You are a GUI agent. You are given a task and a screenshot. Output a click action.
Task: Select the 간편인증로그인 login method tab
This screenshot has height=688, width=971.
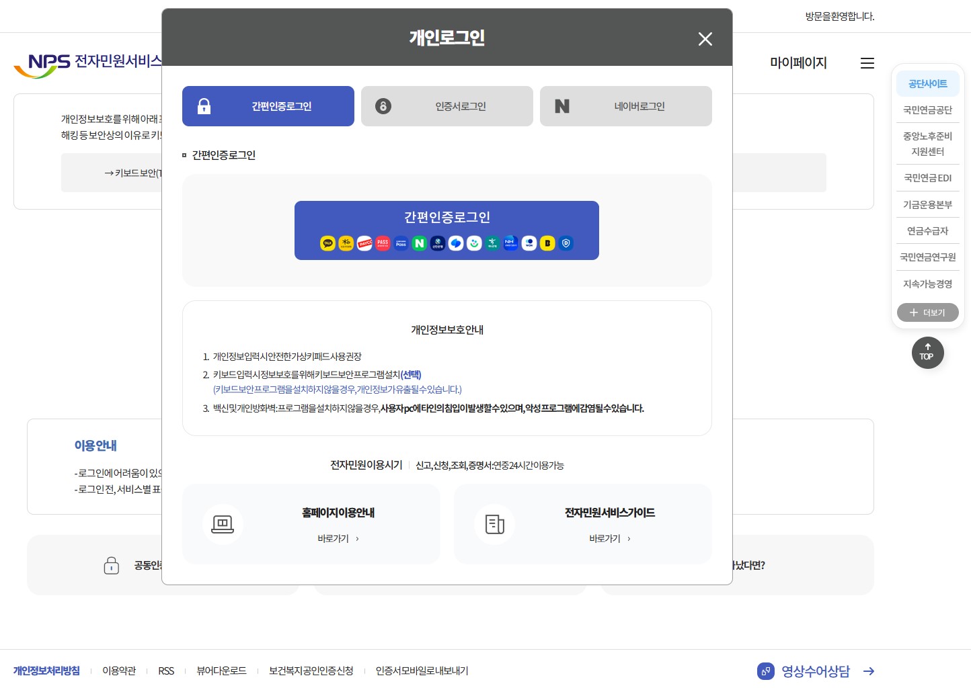point(268,105)
